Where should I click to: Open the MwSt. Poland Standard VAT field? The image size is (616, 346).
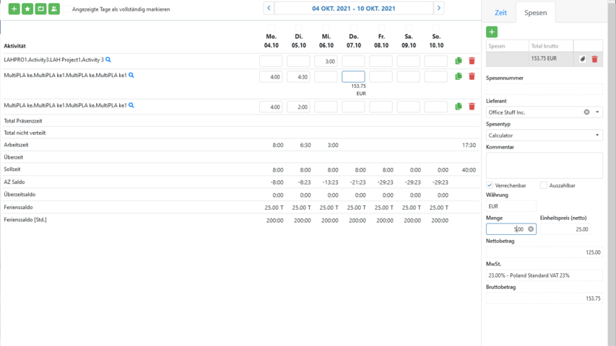544,275
